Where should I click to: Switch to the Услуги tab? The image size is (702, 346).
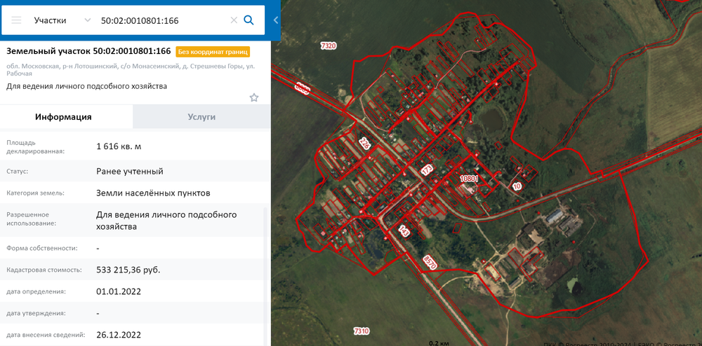tap(201, 117)
